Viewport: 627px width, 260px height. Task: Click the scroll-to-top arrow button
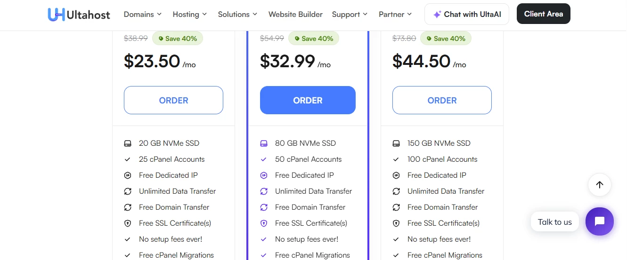[599, 185]
